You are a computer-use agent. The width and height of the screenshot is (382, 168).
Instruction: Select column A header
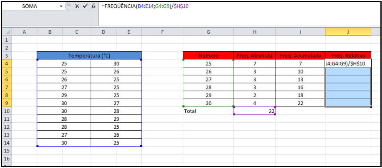coord(24,32)
